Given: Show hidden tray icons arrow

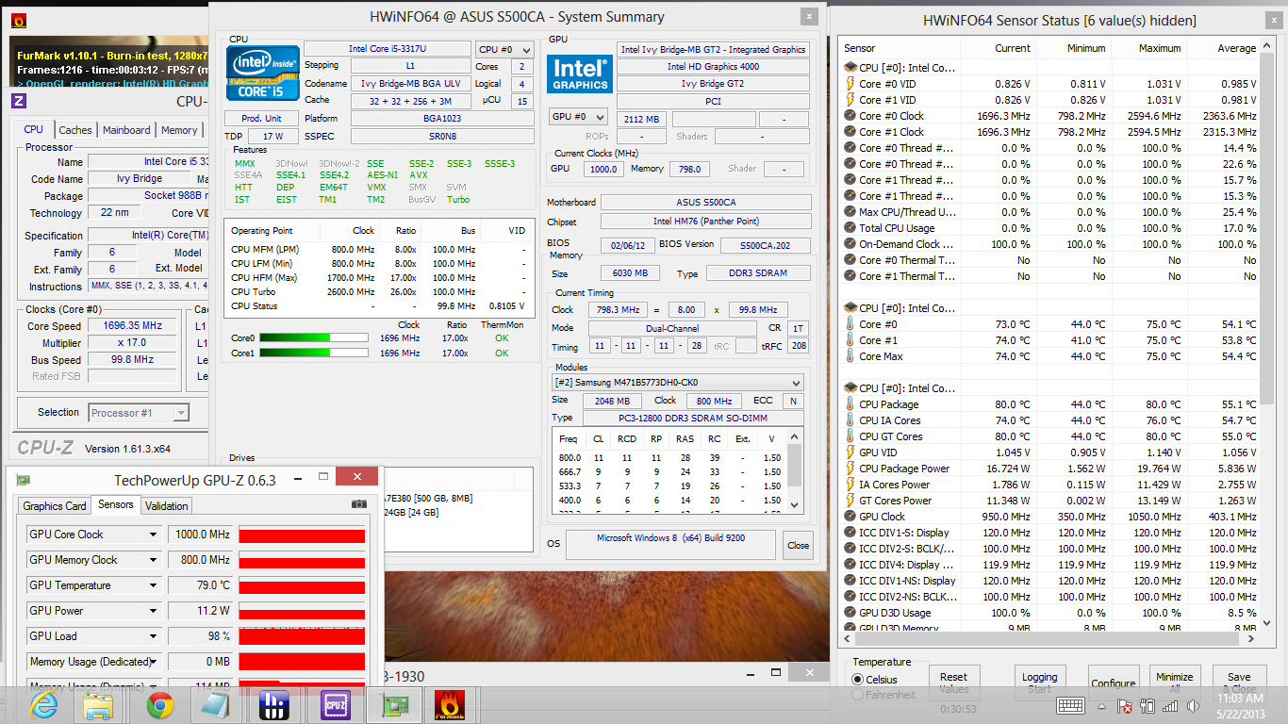Looking at the screenshot, I should tap(1101, 705).
